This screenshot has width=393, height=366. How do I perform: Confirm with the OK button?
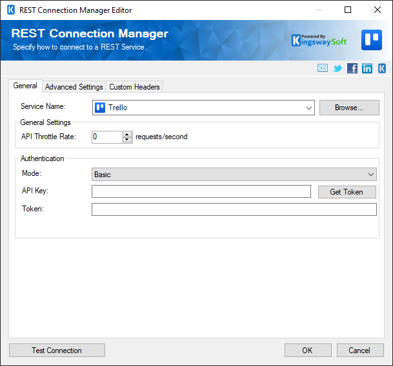tap(308, 351)
